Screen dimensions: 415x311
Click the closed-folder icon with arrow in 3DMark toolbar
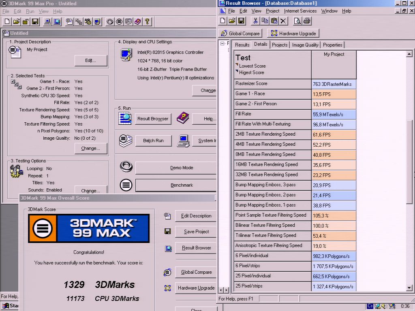click(x=26, y=22)
